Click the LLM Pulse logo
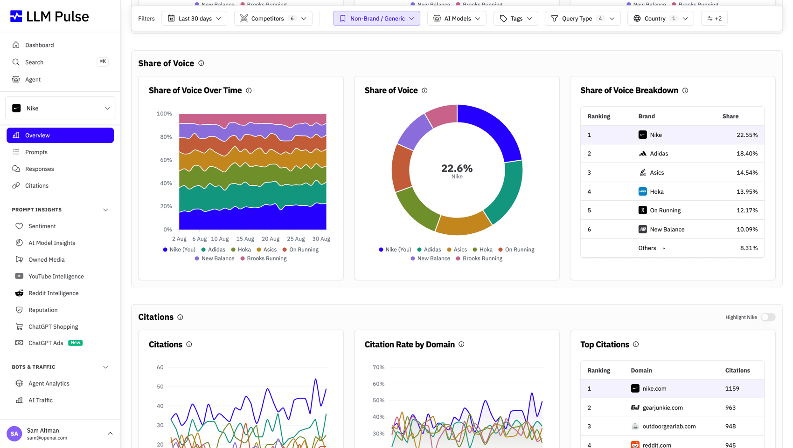 [x=49, y=16]
